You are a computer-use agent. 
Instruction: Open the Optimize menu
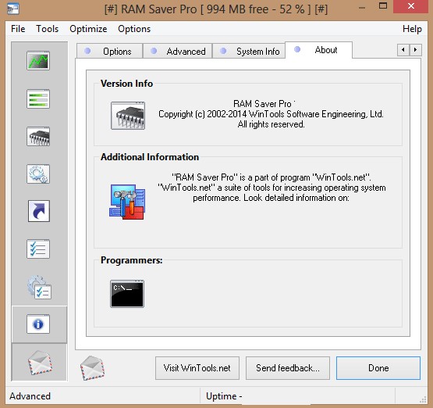click(x=88, y=29)
